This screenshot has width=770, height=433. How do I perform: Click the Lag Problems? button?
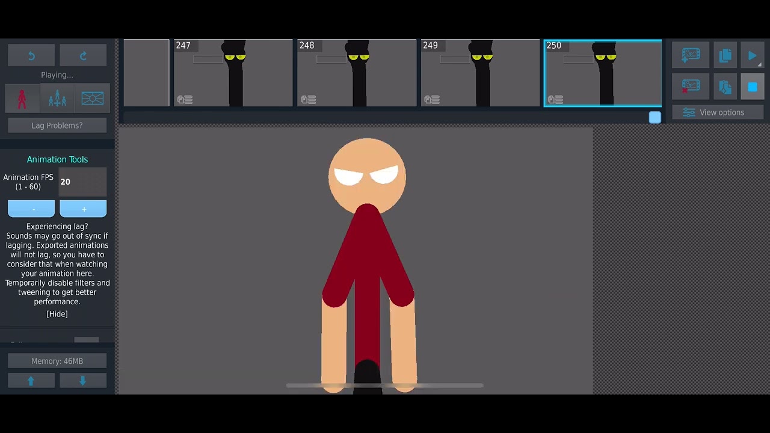click(x=57, y=125)
